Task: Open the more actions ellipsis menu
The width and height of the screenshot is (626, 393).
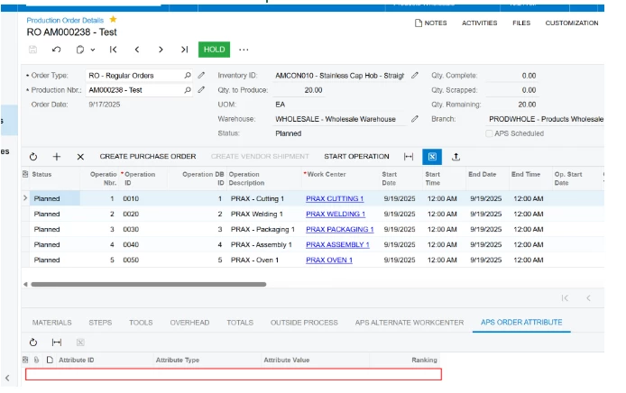Action: click(244, 50)
